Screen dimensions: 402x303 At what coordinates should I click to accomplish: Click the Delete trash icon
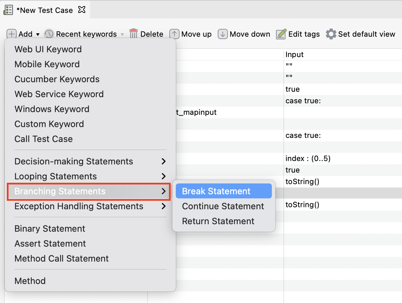(133, 34)
